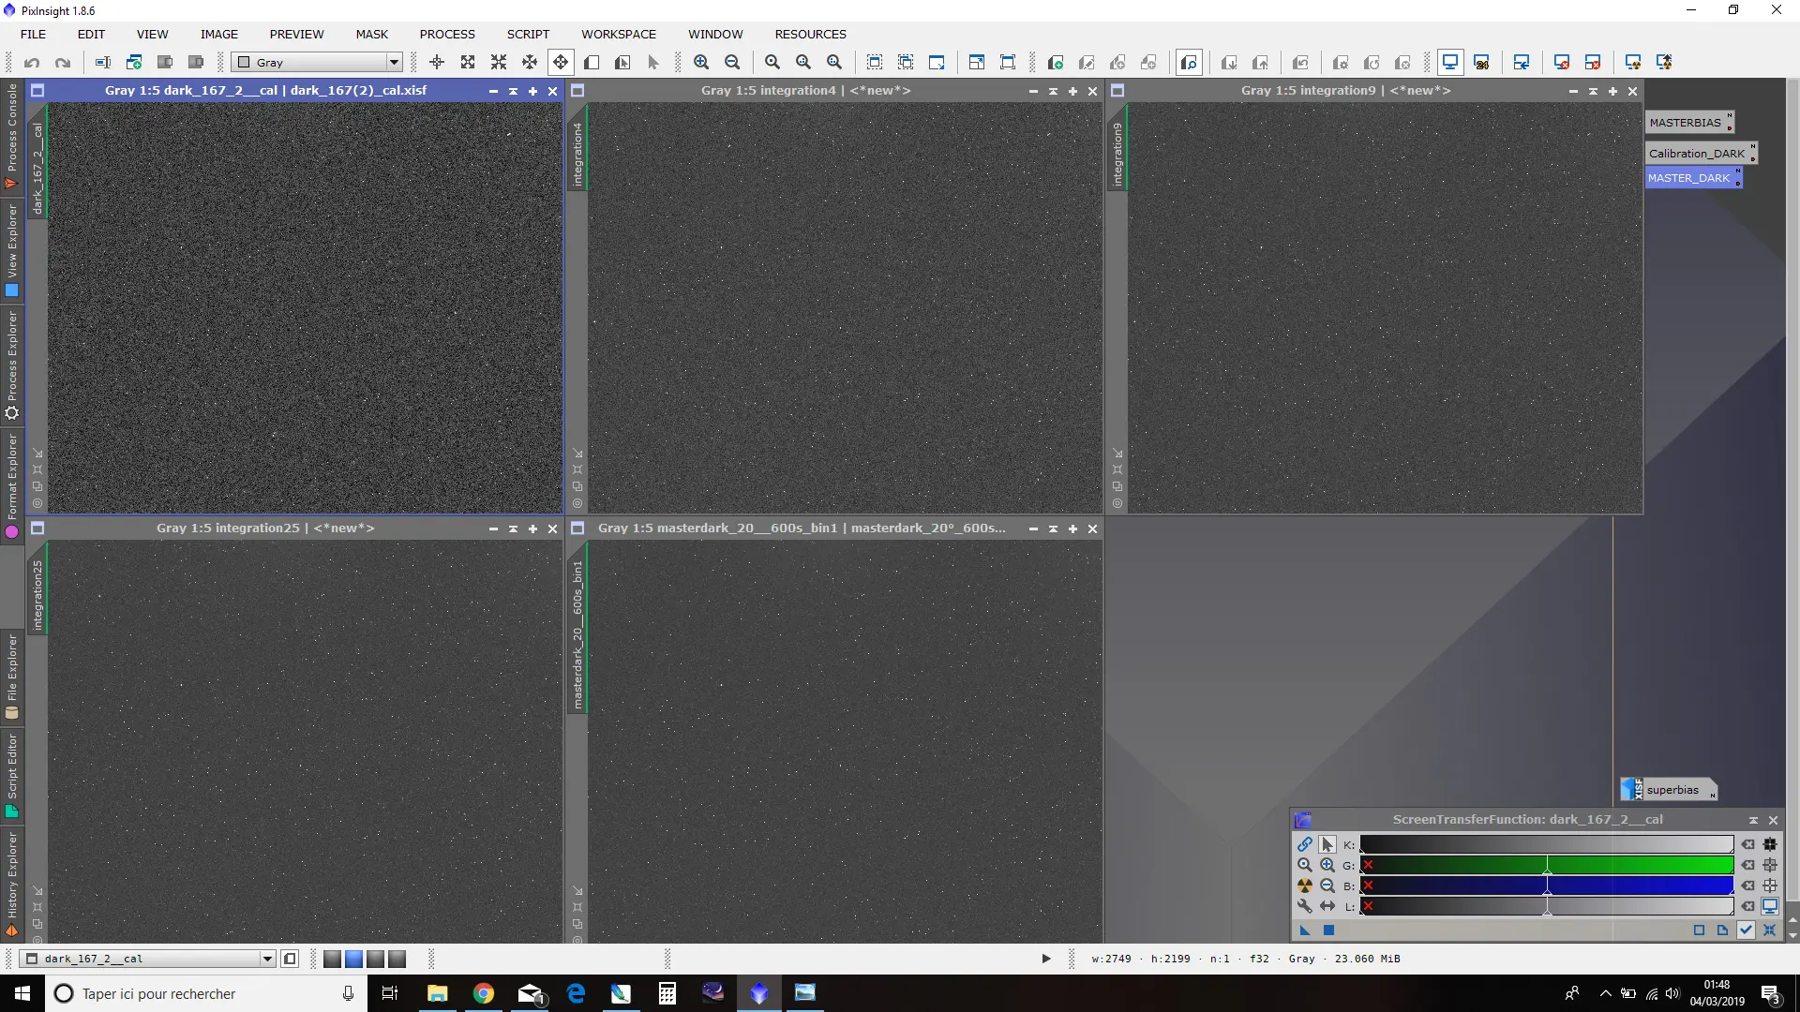Click the STF zoom in magnifier
This screenshot has height=1012, width=1800.
(1327, 865)
